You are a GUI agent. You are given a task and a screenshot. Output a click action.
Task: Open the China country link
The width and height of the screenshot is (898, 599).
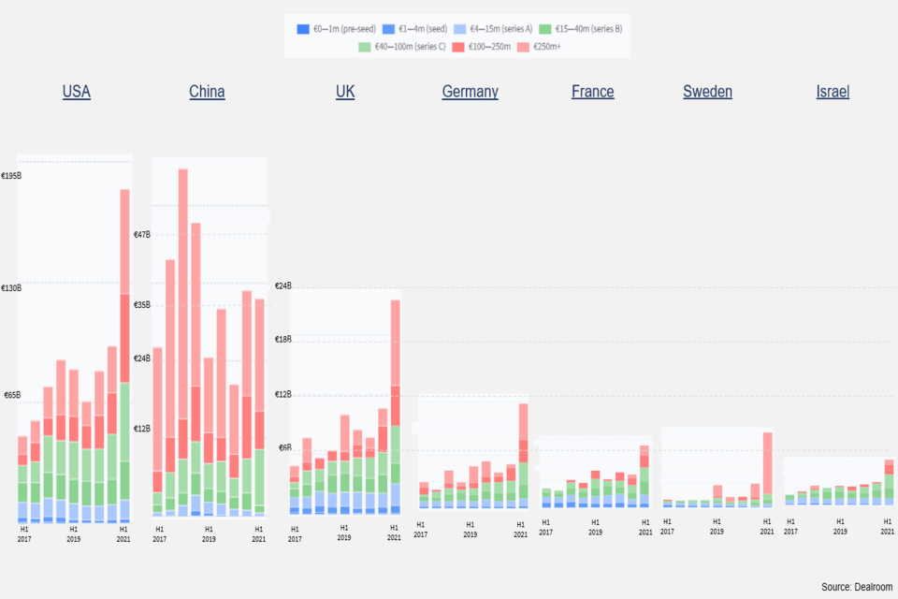coord(207,92)
